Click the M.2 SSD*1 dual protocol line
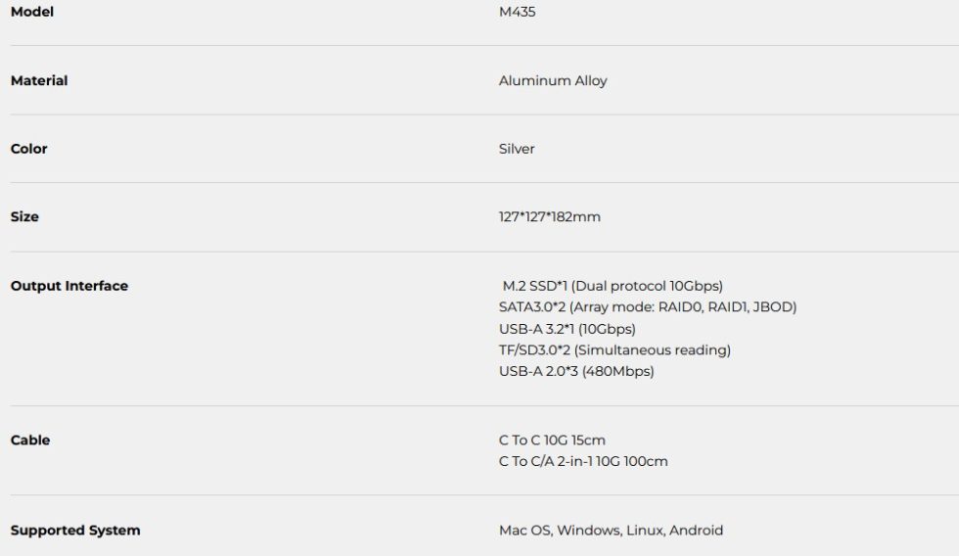 click(x=612, y=286)
